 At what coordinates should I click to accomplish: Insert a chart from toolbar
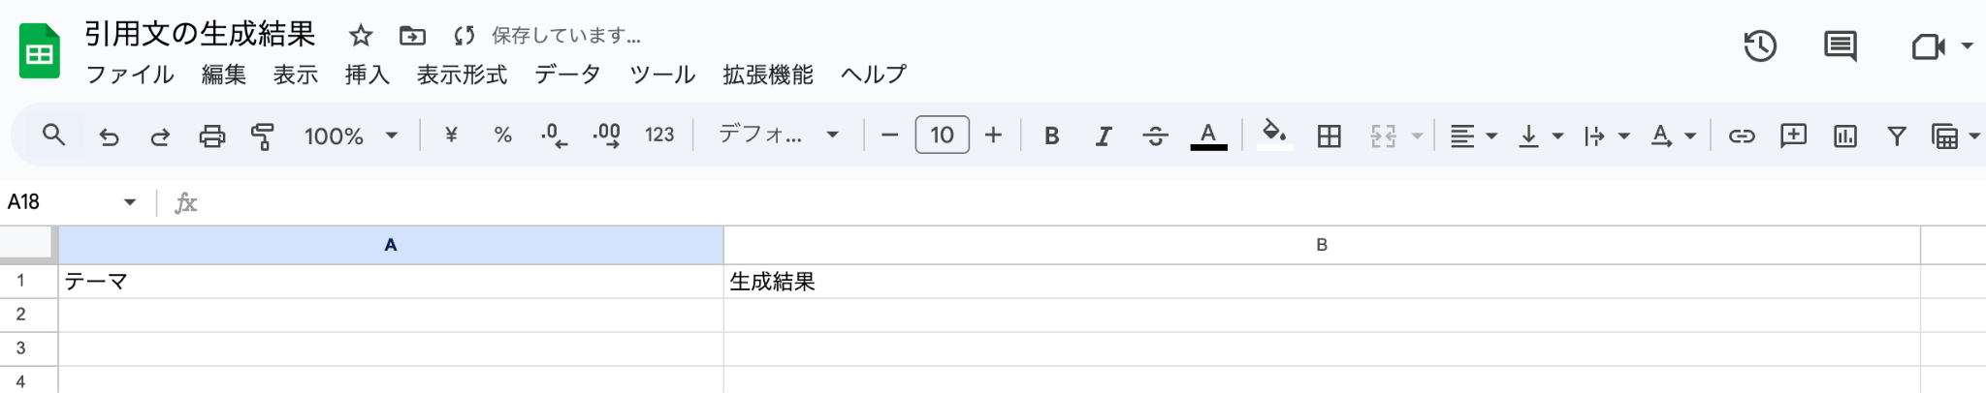pyautogui.click(x=1844, y=136)
